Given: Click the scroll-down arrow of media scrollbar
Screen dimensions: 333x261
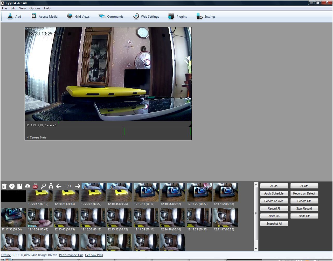Looking at the screenshot, I should click(x=256, y=249).
